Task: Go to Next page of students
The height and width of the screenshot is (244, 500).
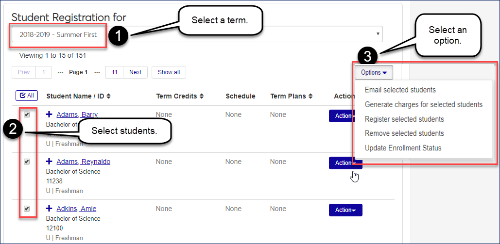Action: pyautogui.click(x=136, y=72)
